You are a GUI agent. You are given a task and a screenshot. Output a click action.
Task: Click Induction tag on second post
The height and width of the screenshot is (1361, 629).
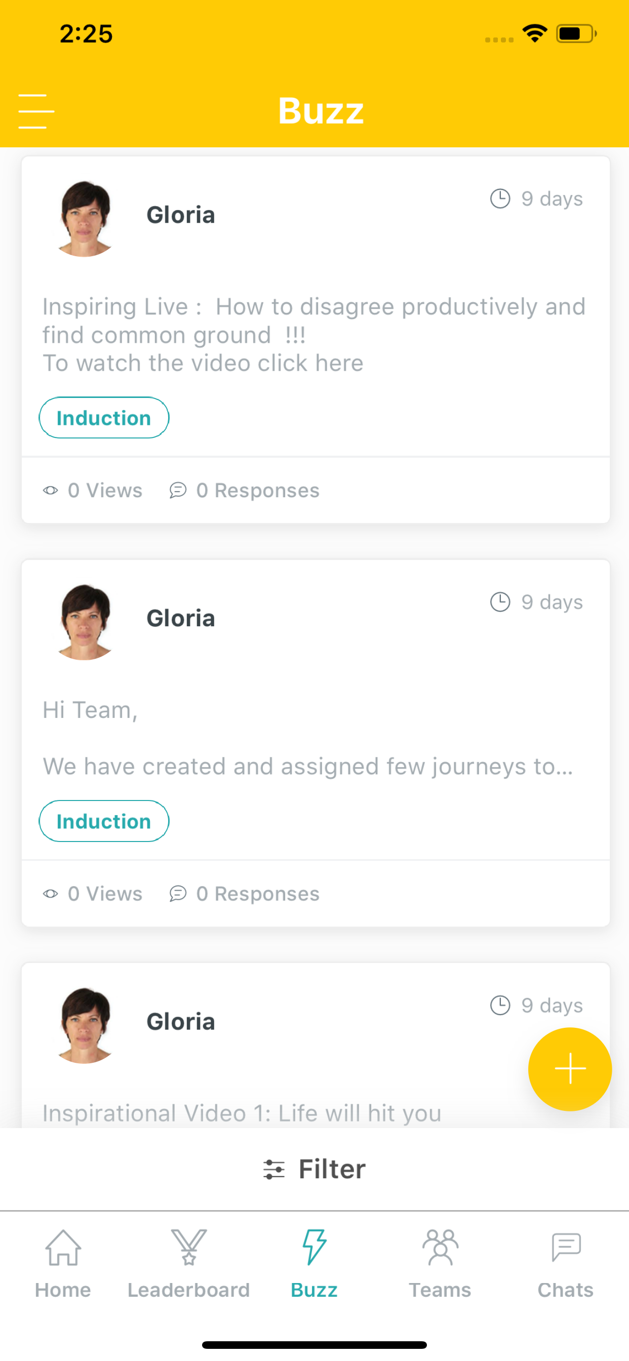pyautogui.click(x=104, y=821)
